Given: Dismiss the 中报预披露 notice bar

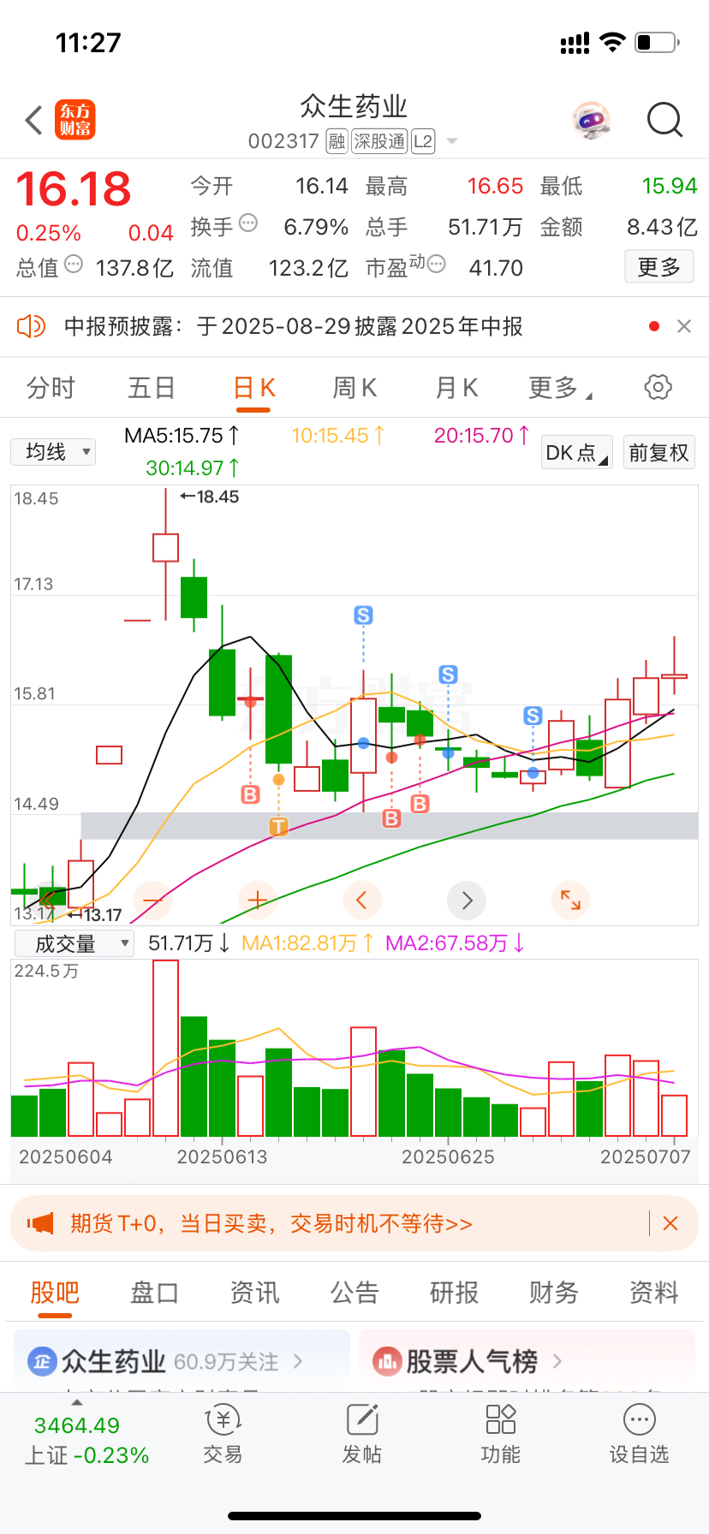Looking at the screenshot, I should point(684,326).
